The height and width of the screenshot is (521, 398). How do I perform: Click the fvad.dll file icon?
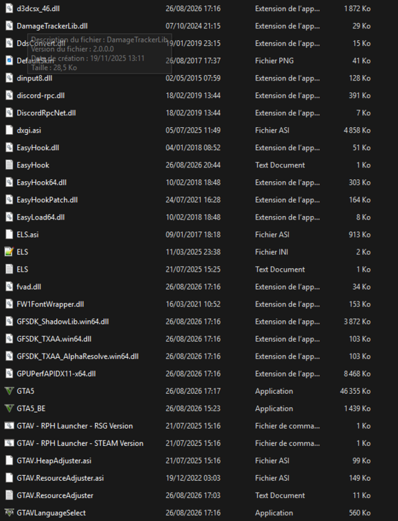click(x=9, y=287)
